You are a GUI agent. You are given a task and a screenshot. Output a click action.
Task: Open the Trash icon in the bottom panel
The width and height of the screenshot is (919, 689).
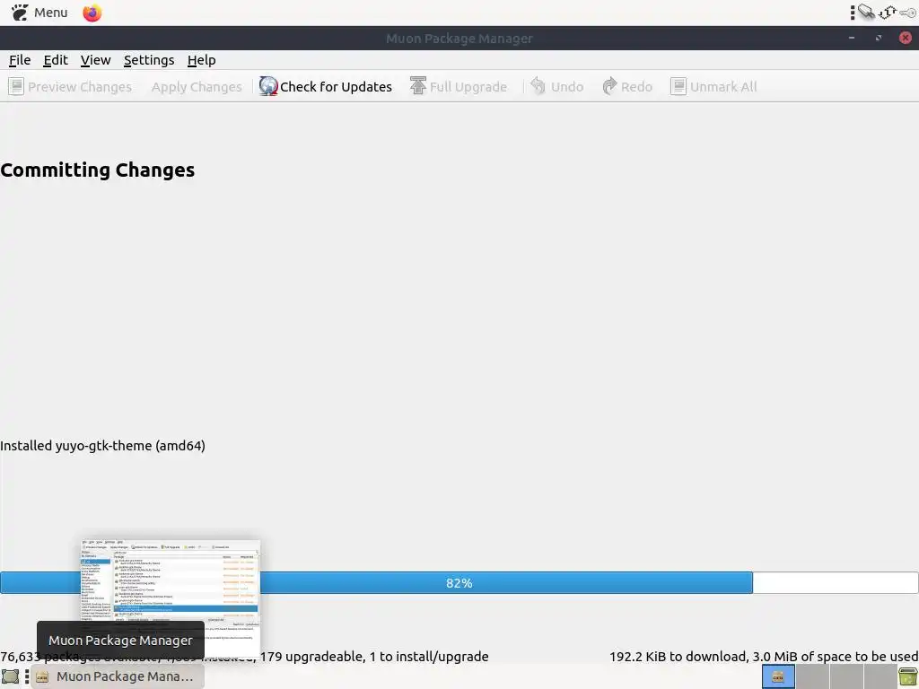(908, 676)
